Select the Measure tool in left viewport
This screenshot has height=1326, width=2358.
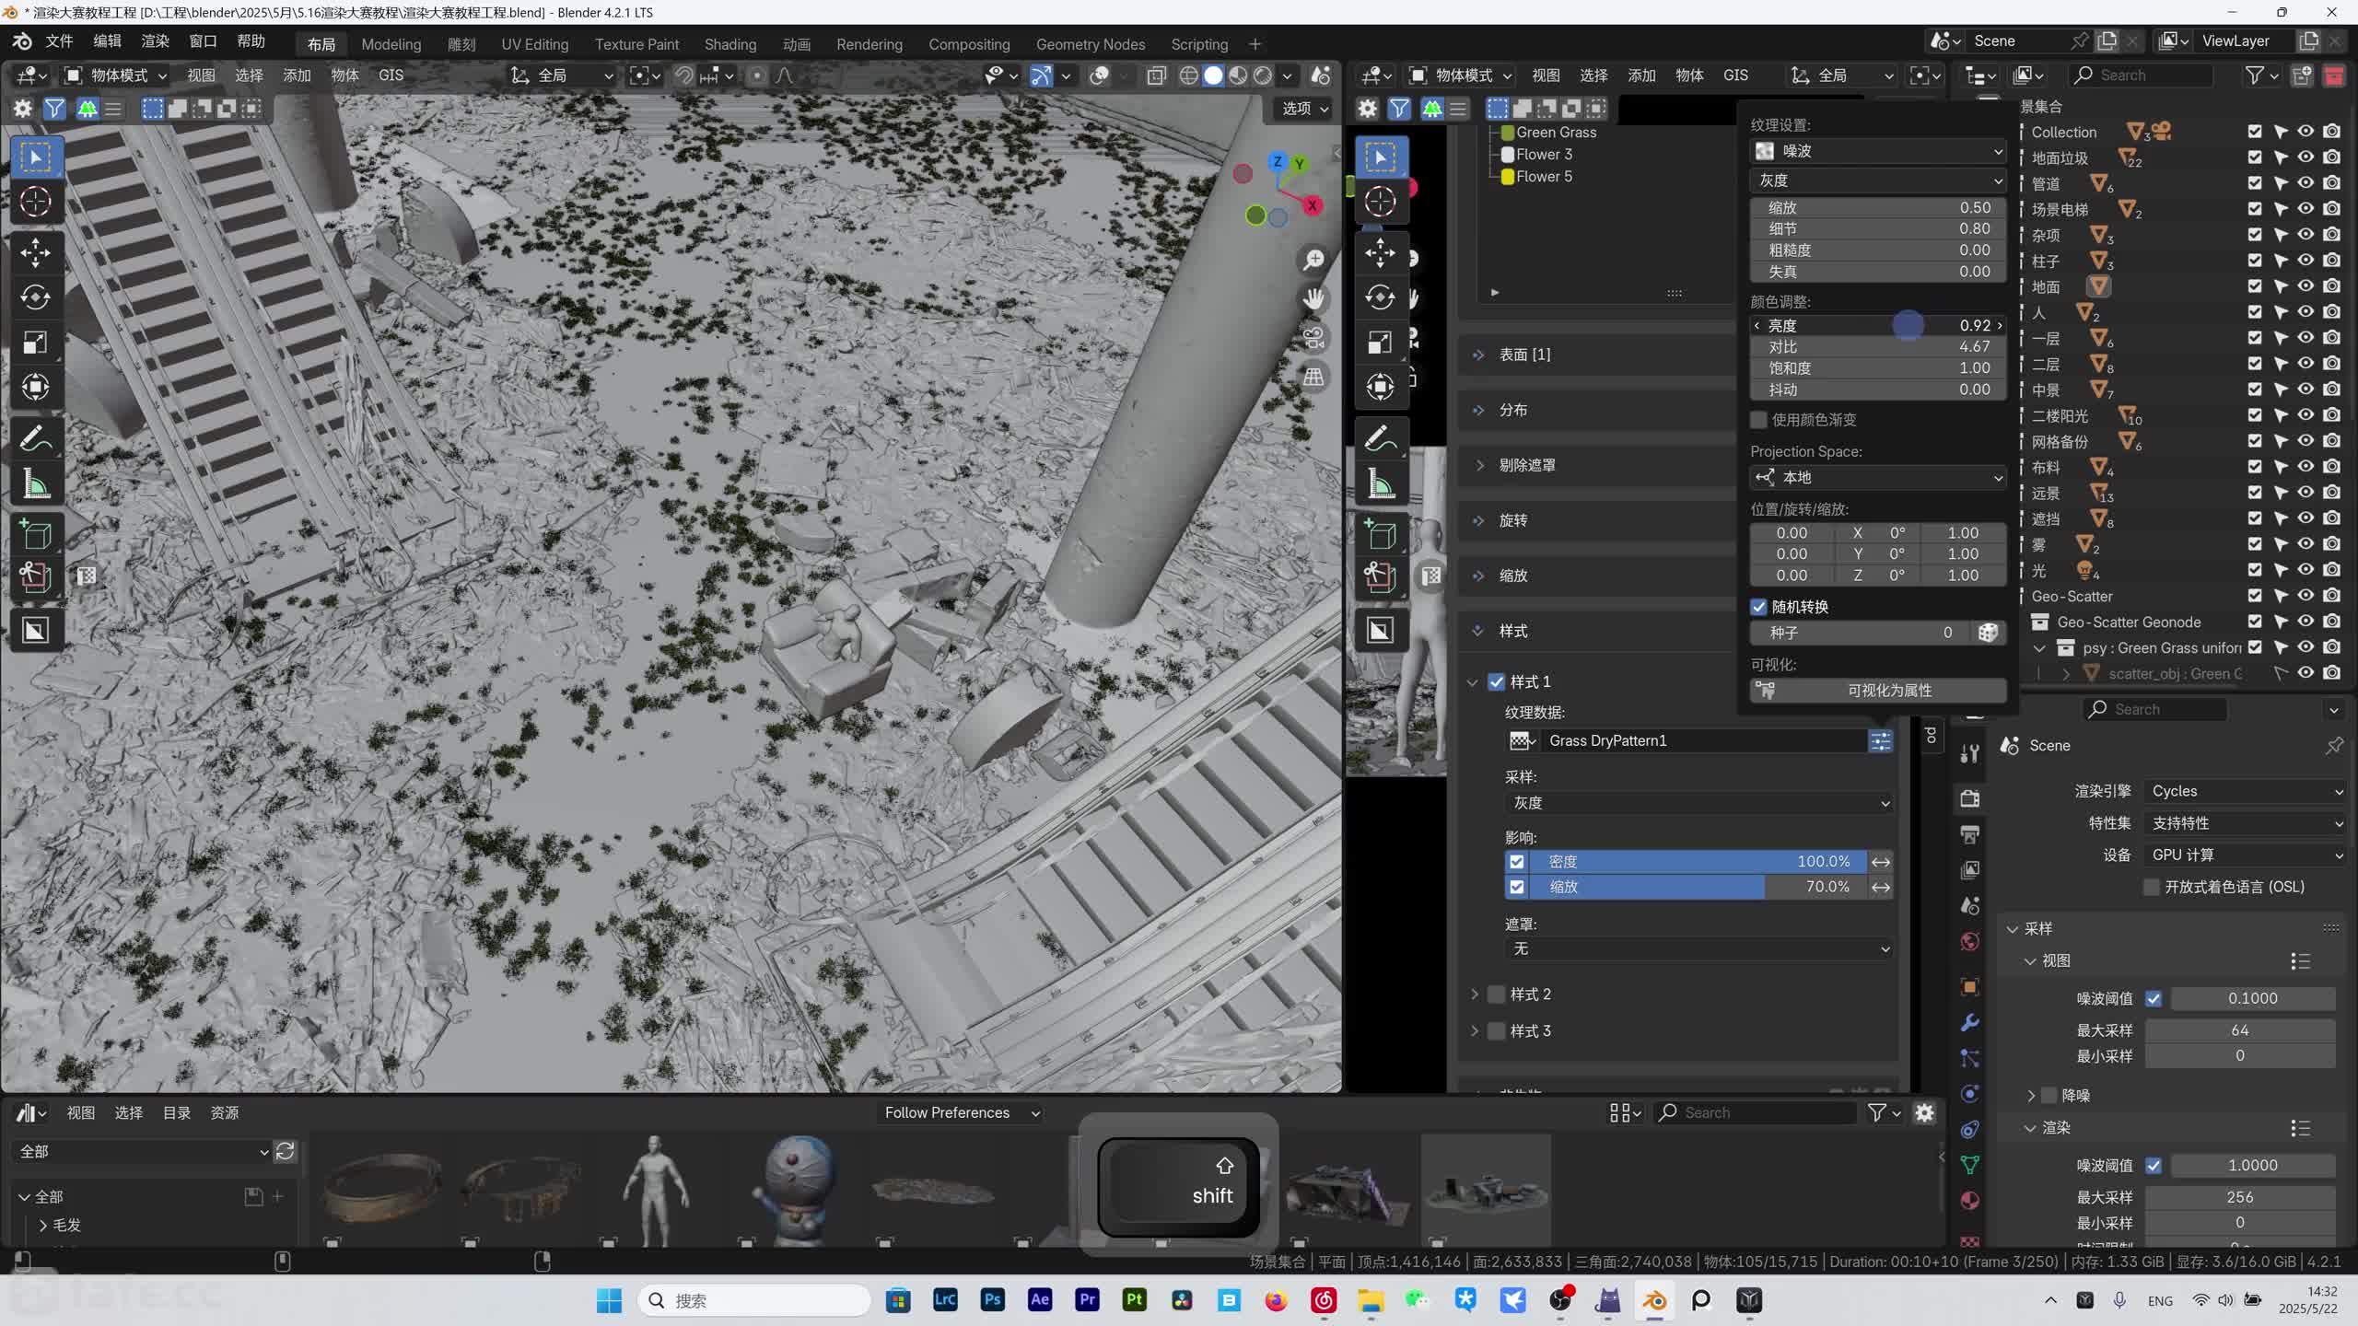pyautogui.click(x=36, y=484)
